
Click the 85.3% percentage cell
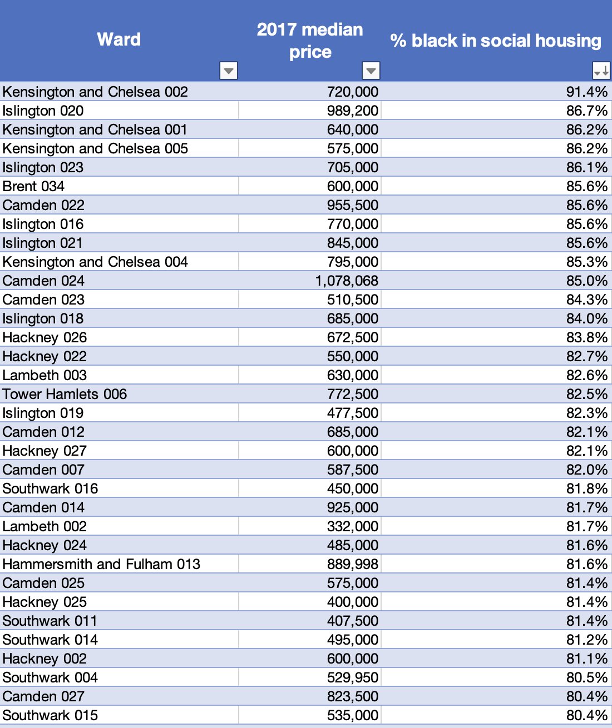click(x=496, y=262)
